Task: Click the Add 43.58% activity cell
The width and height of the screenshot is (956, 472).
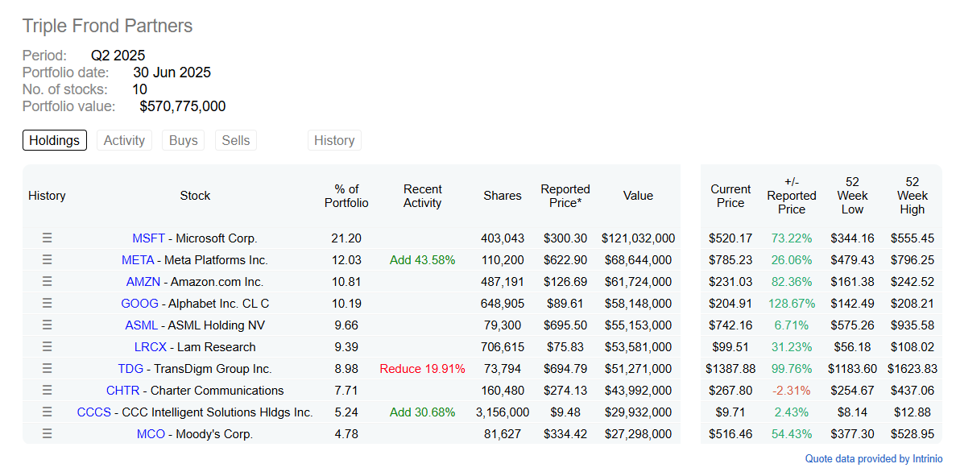Action: point(423,260)
